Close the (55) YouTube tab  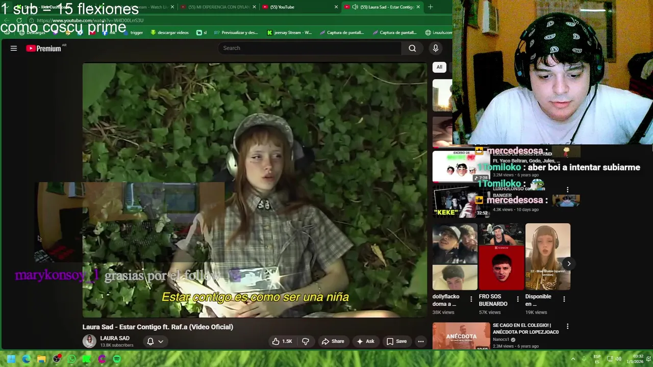point(336,7)
